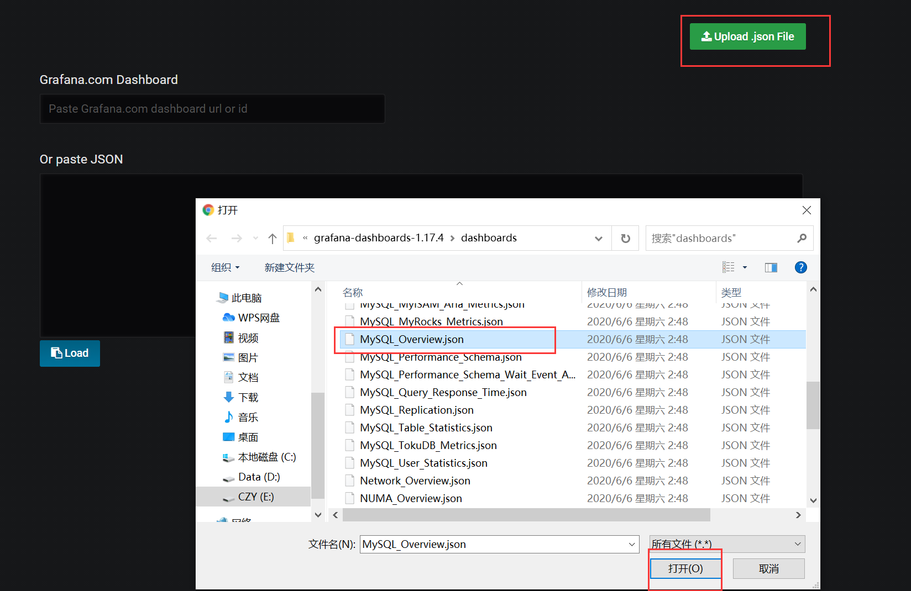Click the file icon of Network_Overview.json
The width and height of the screenshot is (911, 591).
tap(349, 481)
